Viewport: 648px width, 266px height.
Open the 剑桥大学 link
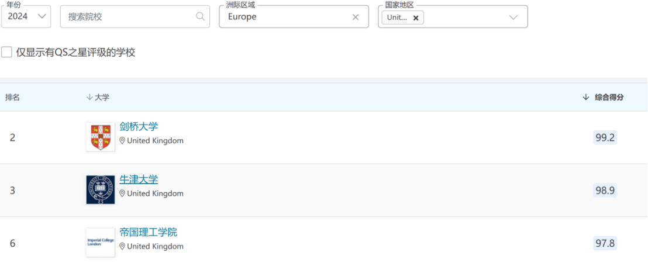pyautogui.click(x=139, y=126)
